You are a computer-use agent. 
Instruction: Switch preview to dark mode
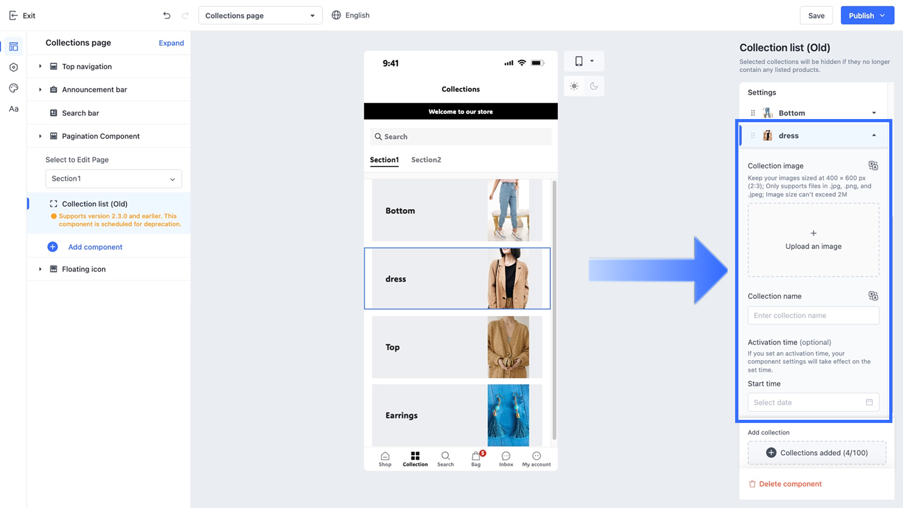[x=594, y=86]
